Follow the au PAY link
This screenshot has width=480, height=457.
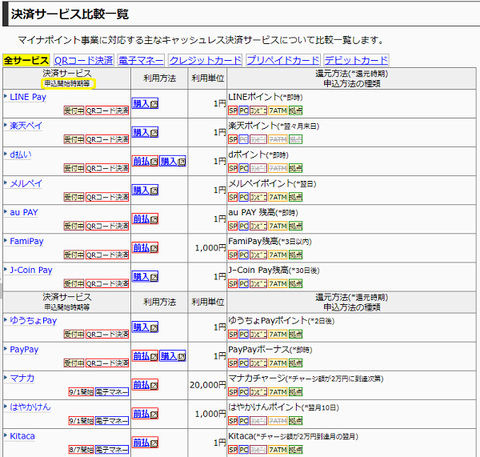24,212
